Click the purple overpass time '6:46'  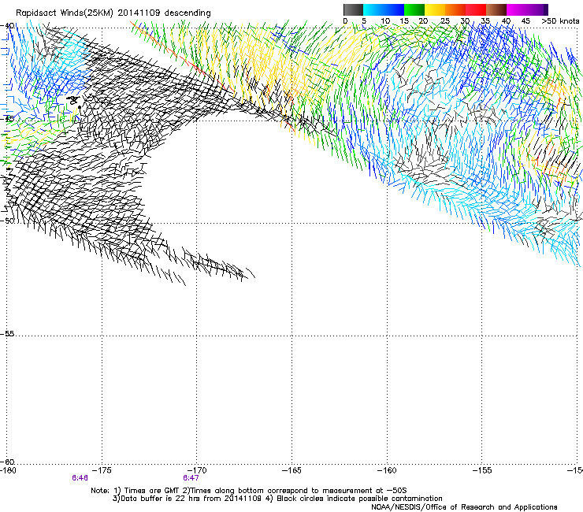(x=80, y=478)
